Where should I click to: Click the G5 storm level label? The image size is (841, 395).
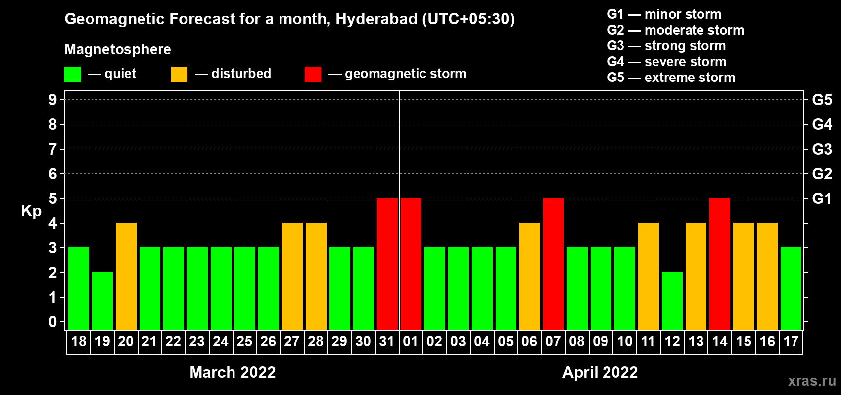822,100
